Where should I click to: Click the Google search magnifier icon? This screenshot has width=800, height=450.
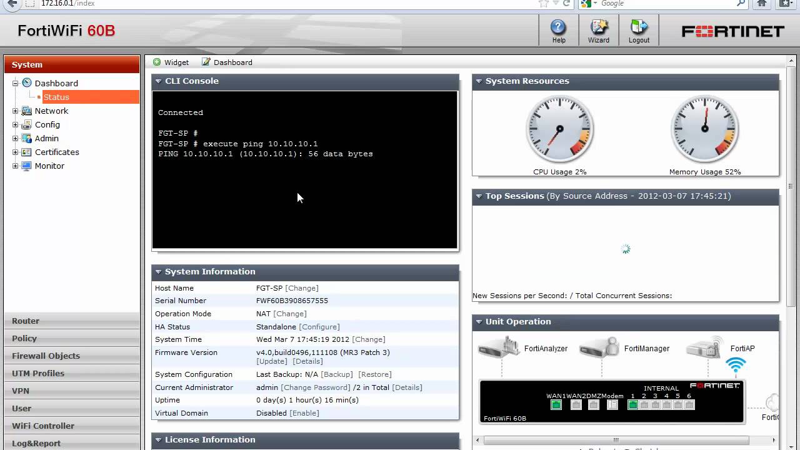click(x=741, y=3)
